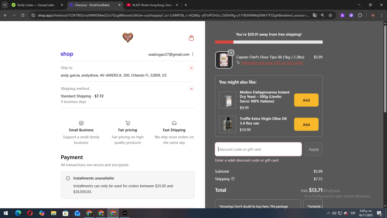Open the shopping bag cart icon

click(x=191, y=38)
